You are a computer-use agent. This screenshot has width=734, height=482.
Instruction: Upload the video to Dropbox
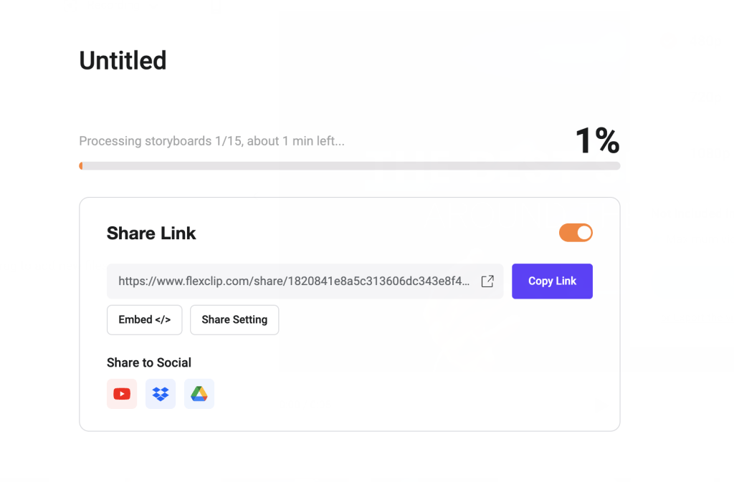[161, 394]
